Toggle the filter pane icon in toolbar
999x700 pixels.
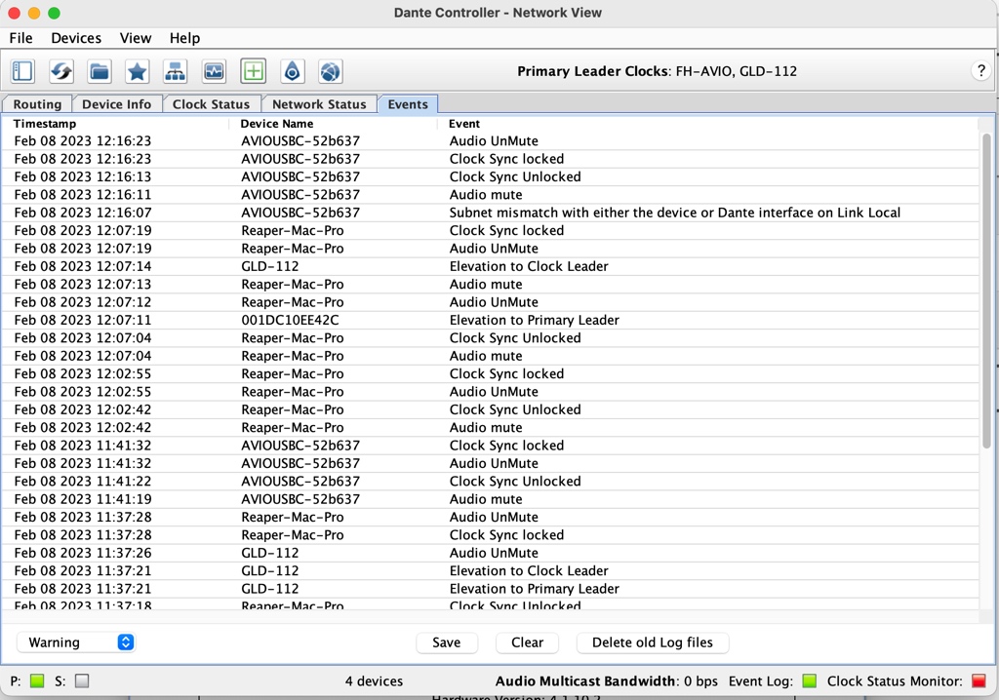coord(23,71)
